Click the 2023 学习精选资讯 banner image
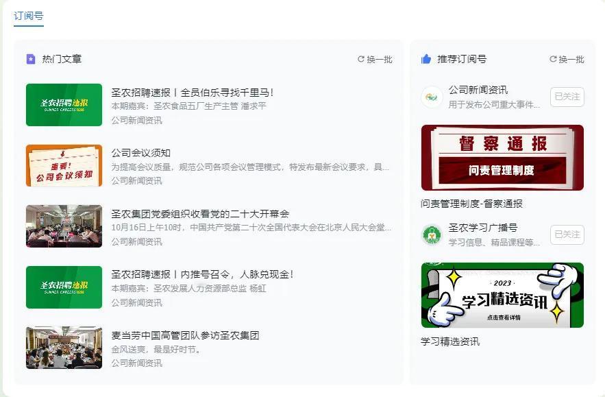The image size is (605, 397). tap(502, 295)
